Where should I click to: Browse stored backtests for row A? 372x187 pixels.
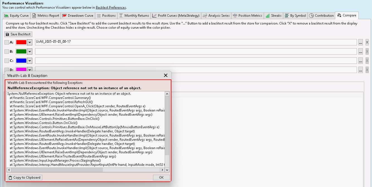(x=361, y=42)
